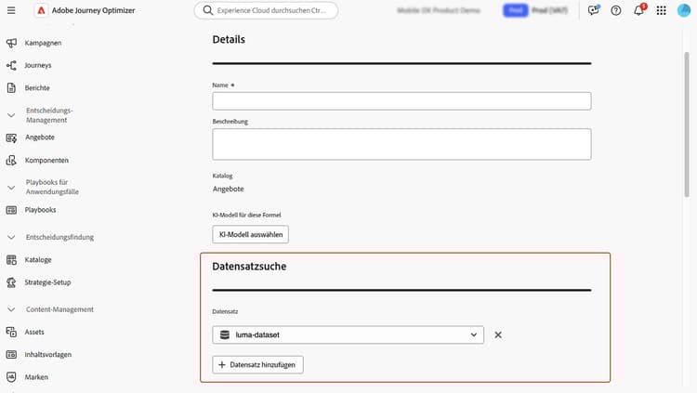Screen dimensions: 697x393
Task: Click the Datensatz hinzufügen button
Action: [257, 364]
